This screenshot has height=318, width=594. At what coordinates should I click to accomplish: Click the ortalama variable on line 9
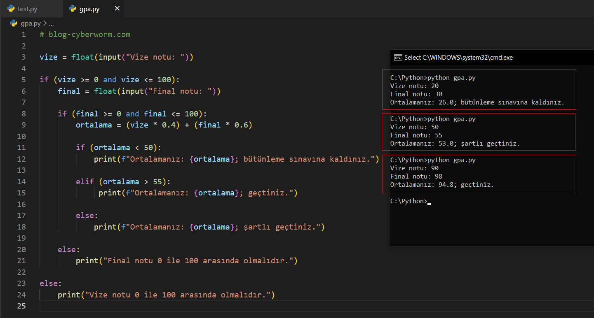click(94, 125)
